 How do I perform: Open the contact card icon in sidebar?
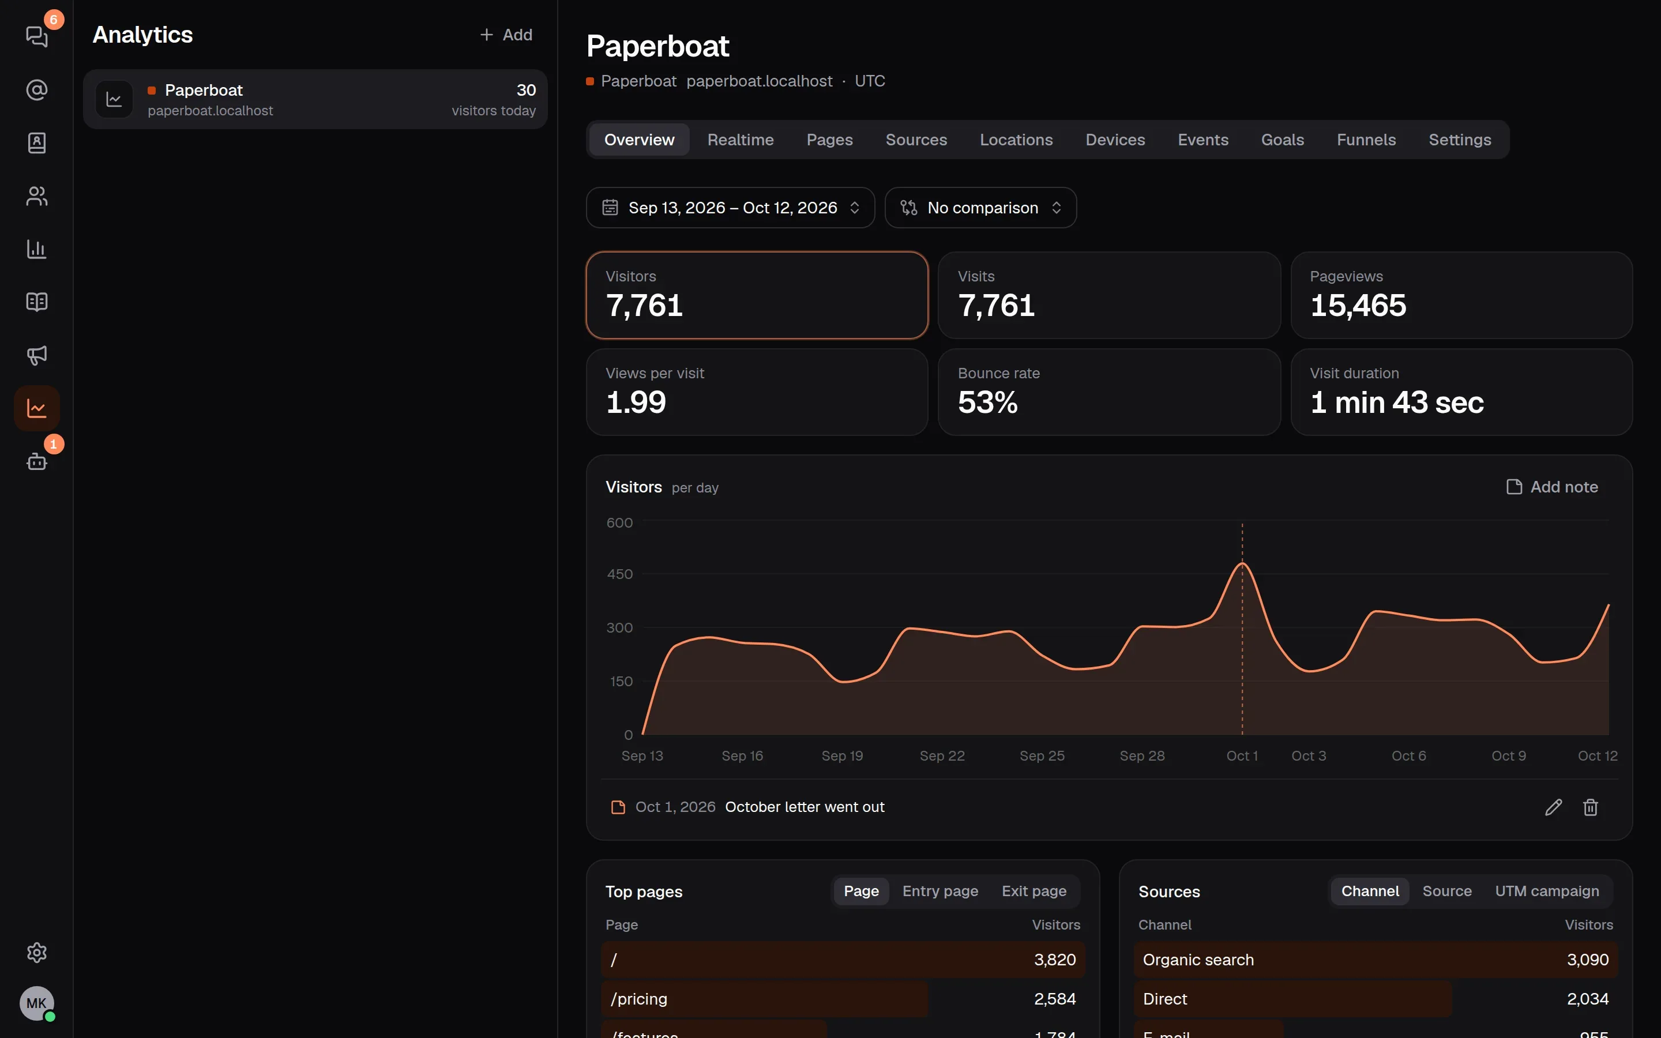[36, 143]
